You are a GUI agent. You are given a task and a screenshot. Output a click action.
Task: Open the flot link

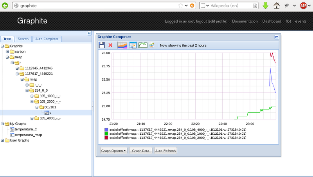[288, 22]
